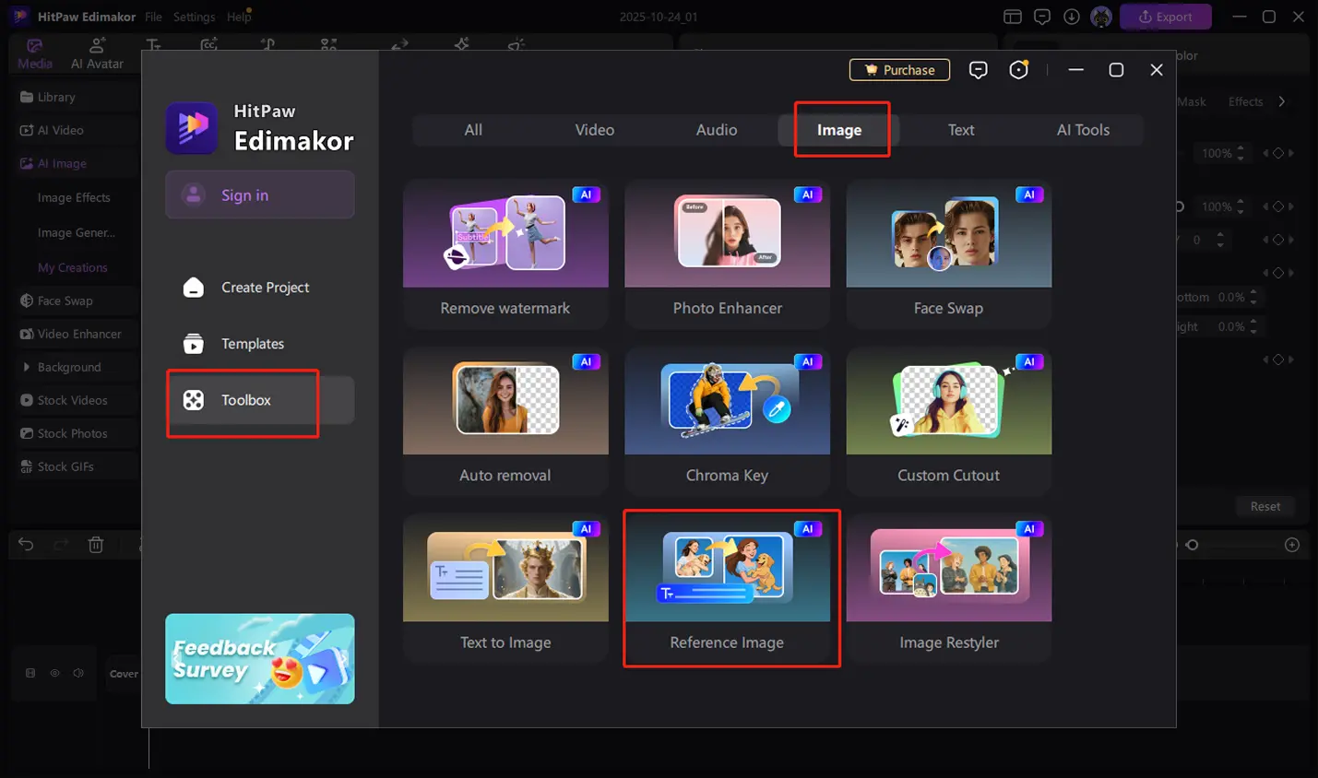Open the Face Swap tool card
1318x778 pixels.
pyautogui.click(x=948, y=253)
